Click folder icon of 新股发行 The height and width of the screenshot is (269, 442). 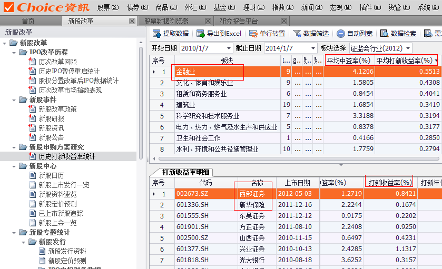(33, 242)
